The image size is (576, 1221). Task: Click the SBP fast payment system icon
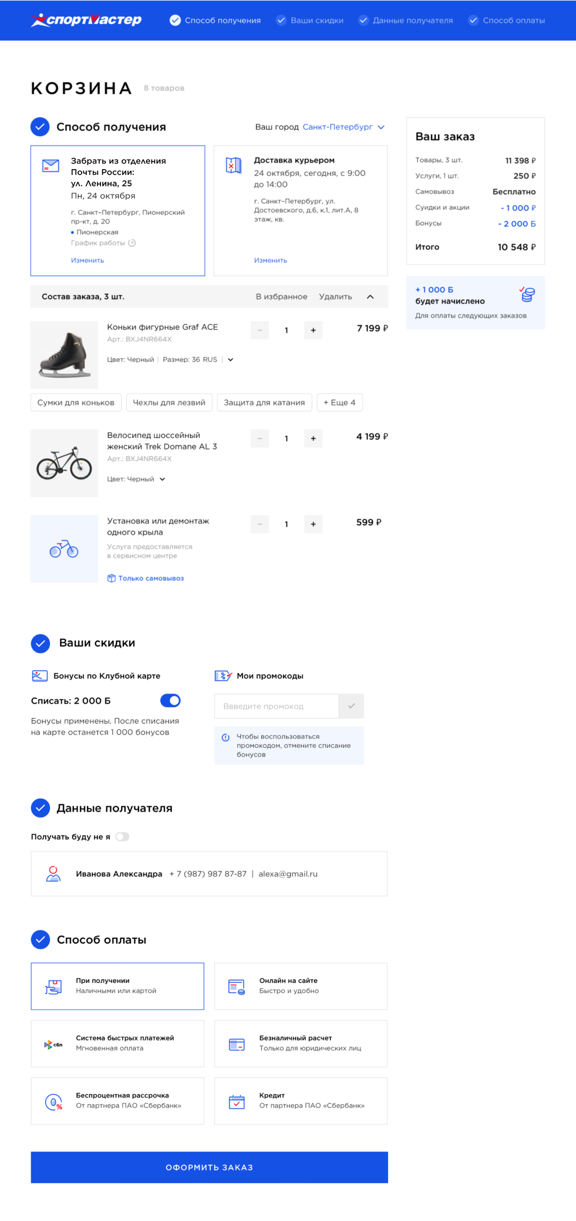click(53, 1044)
